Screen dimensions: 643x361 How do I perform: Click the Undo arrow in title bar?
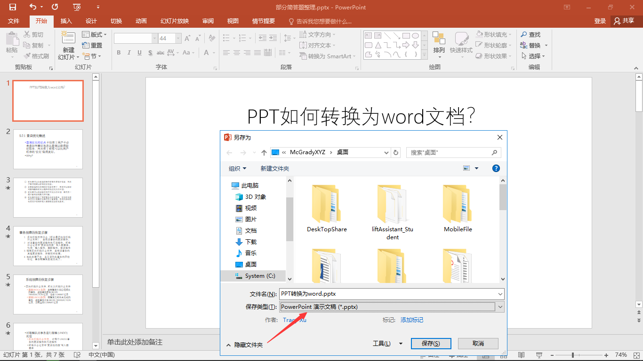click(x=33, y=7)
